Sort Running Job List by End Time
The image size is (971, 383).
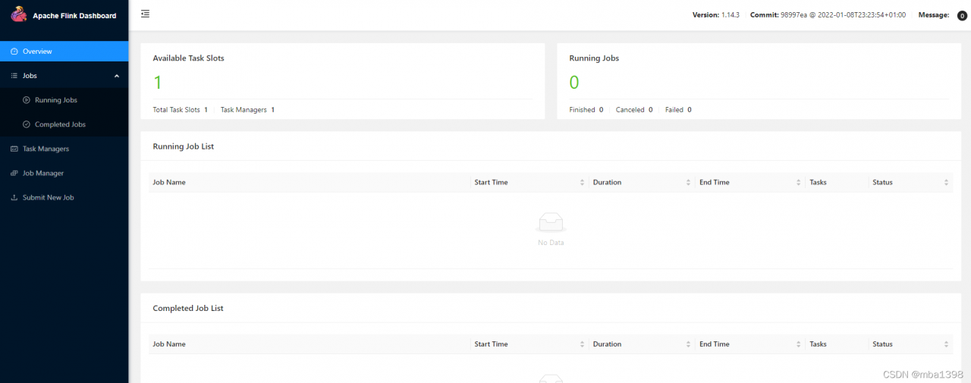tap(799, 182)
